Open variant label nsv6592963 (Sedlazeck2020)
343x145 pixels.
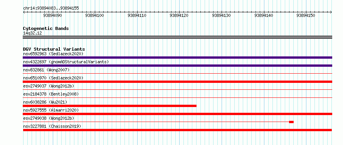(53, 54)
